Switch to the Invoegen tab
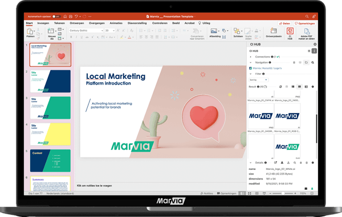The width and height of the screenshot is (342, 217). (43, 23)
